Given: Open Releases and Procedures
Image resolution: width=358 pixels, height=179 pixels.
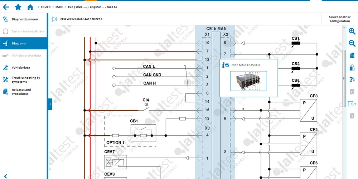Looking at the screenshot, I should click(24, 92).
